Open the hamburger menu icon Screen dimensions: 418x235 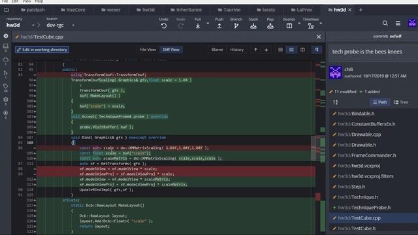[x=398, y=23]
